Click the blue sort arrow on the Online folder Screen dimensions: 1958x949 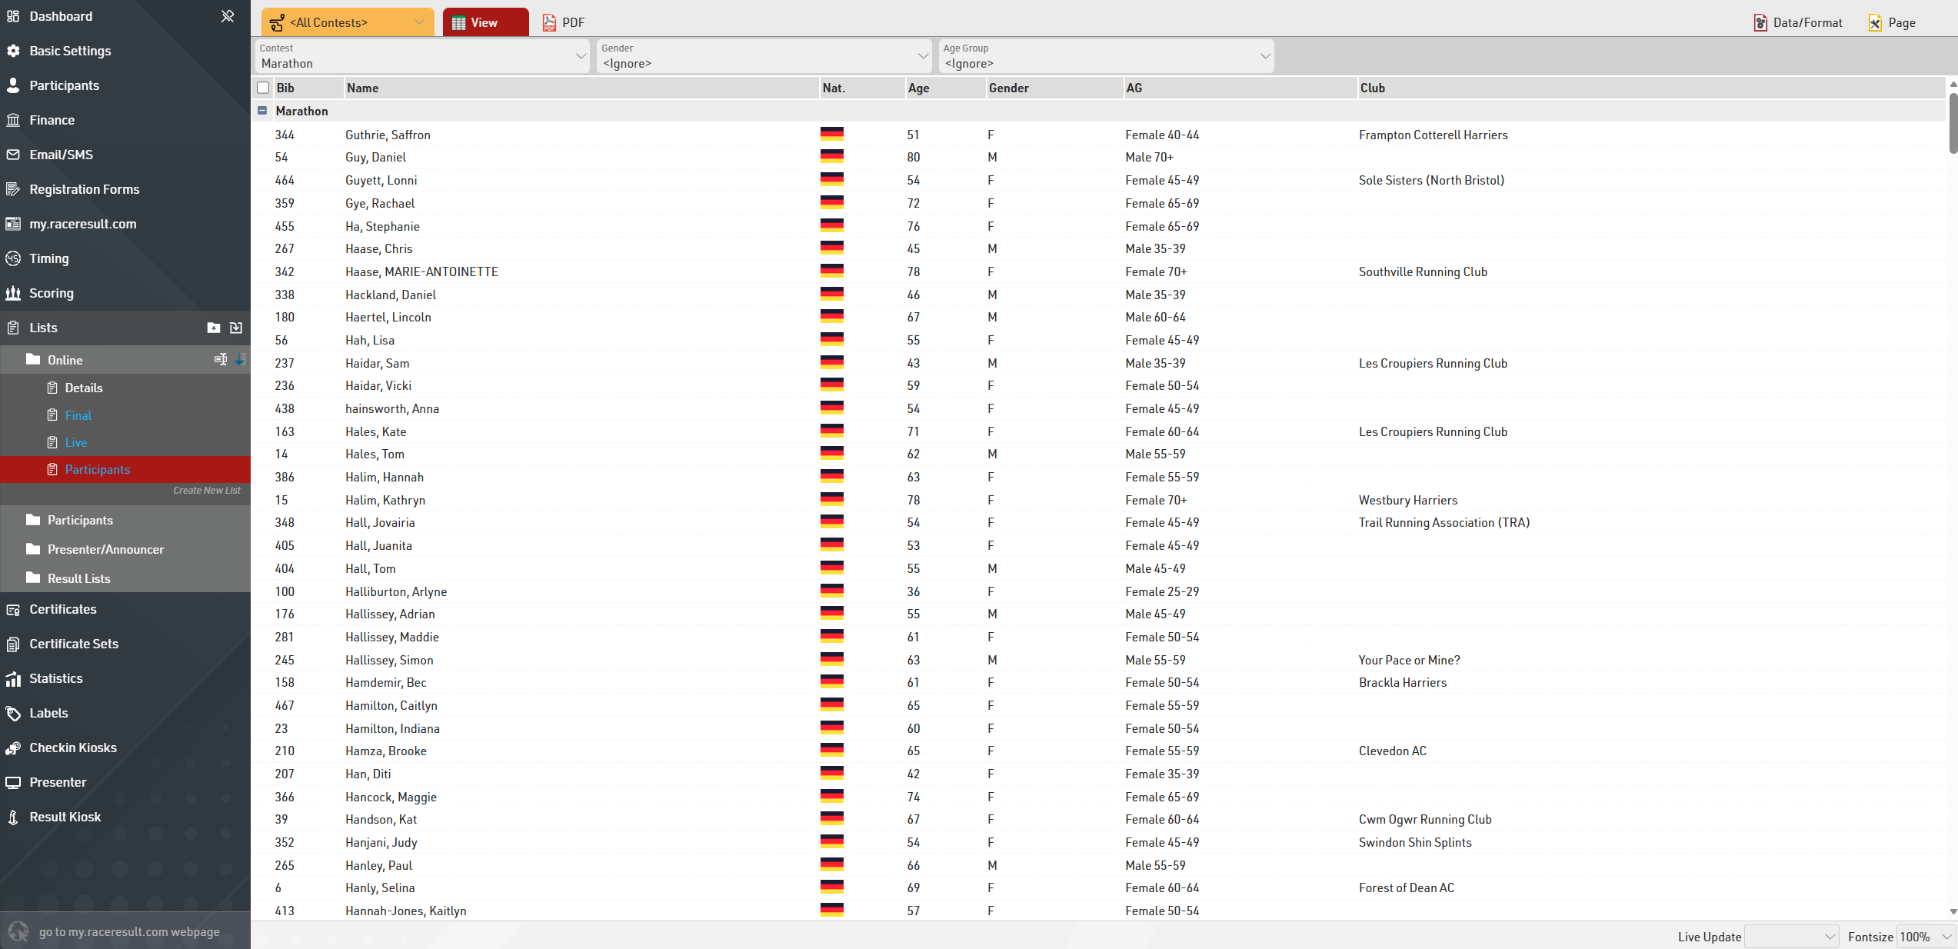pos(240,359)
